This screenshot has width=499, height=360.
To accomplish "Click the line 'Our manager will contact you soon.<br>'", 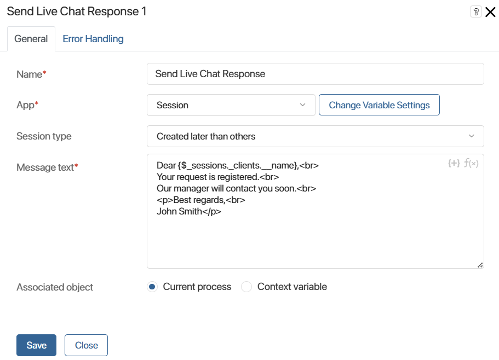I will (x=237, y=188).
